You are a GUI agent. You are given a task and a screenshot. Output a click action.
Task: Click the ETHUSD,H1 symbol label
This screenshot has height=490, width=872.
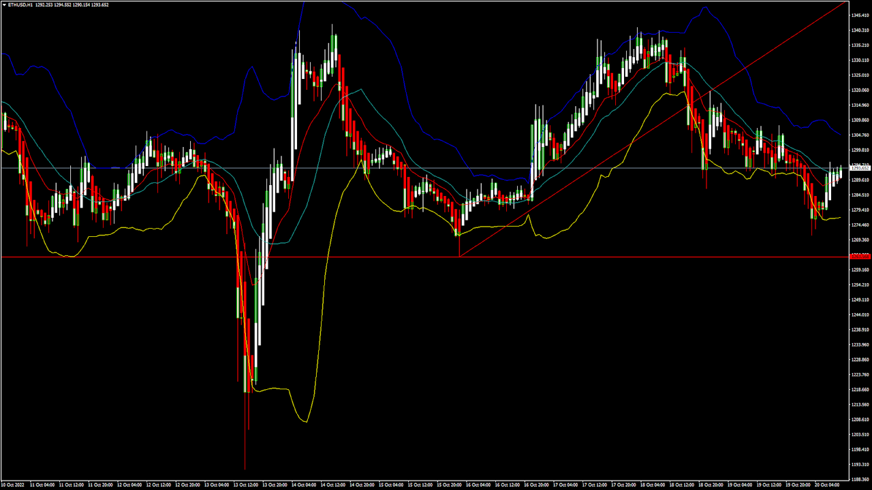pos(20,5)
